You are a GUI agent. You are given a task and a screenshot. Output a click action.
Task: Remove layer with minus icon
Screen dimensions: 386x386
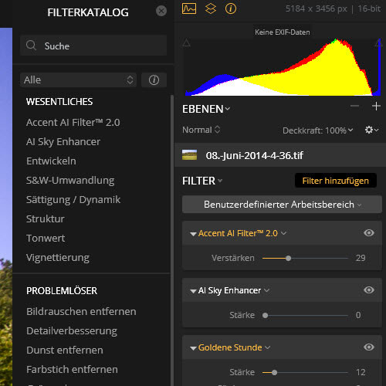pyautogui.click(x=354, y=106)
